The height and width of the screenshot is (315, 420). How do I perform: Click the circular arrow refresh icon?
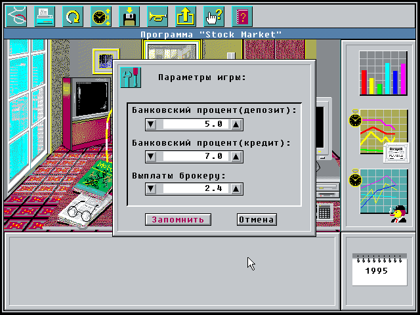(73, 16)
